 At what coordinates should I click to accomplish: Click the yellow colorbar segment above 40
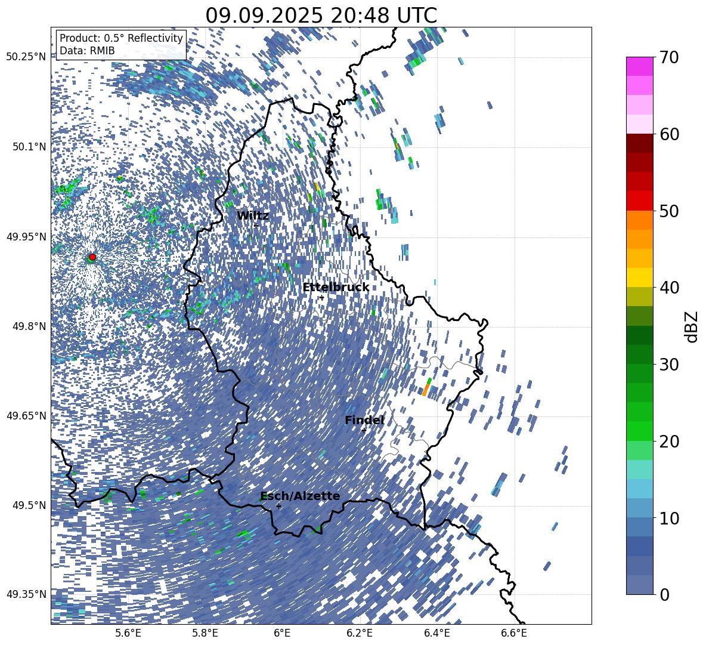639,277
